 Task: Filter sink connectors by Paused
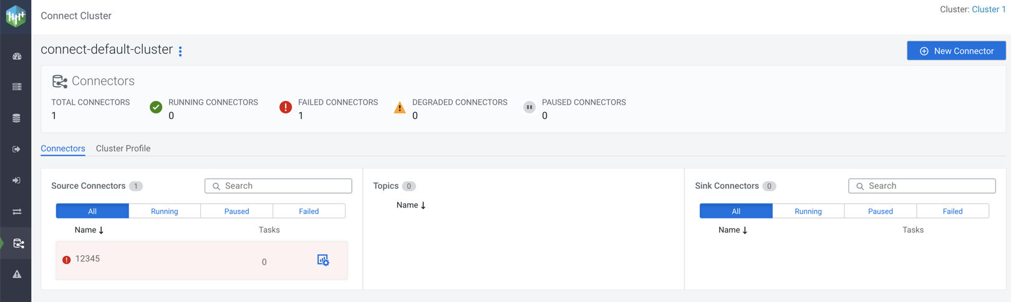coord(880,211)
